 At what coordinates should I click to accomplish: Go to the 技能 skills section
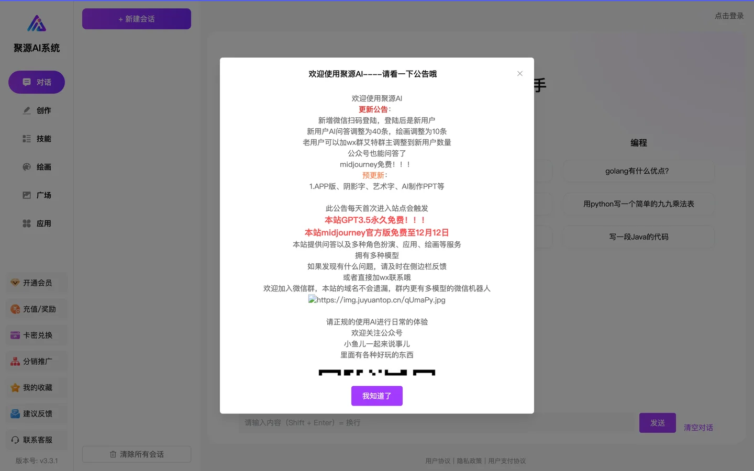pyautogui.click(x=37, y=139)
